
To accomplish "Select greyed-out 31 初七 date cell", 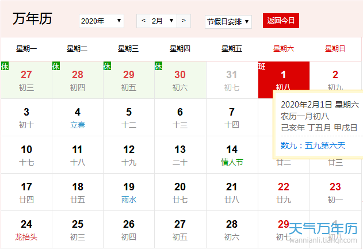I will [x=232, y=80].
